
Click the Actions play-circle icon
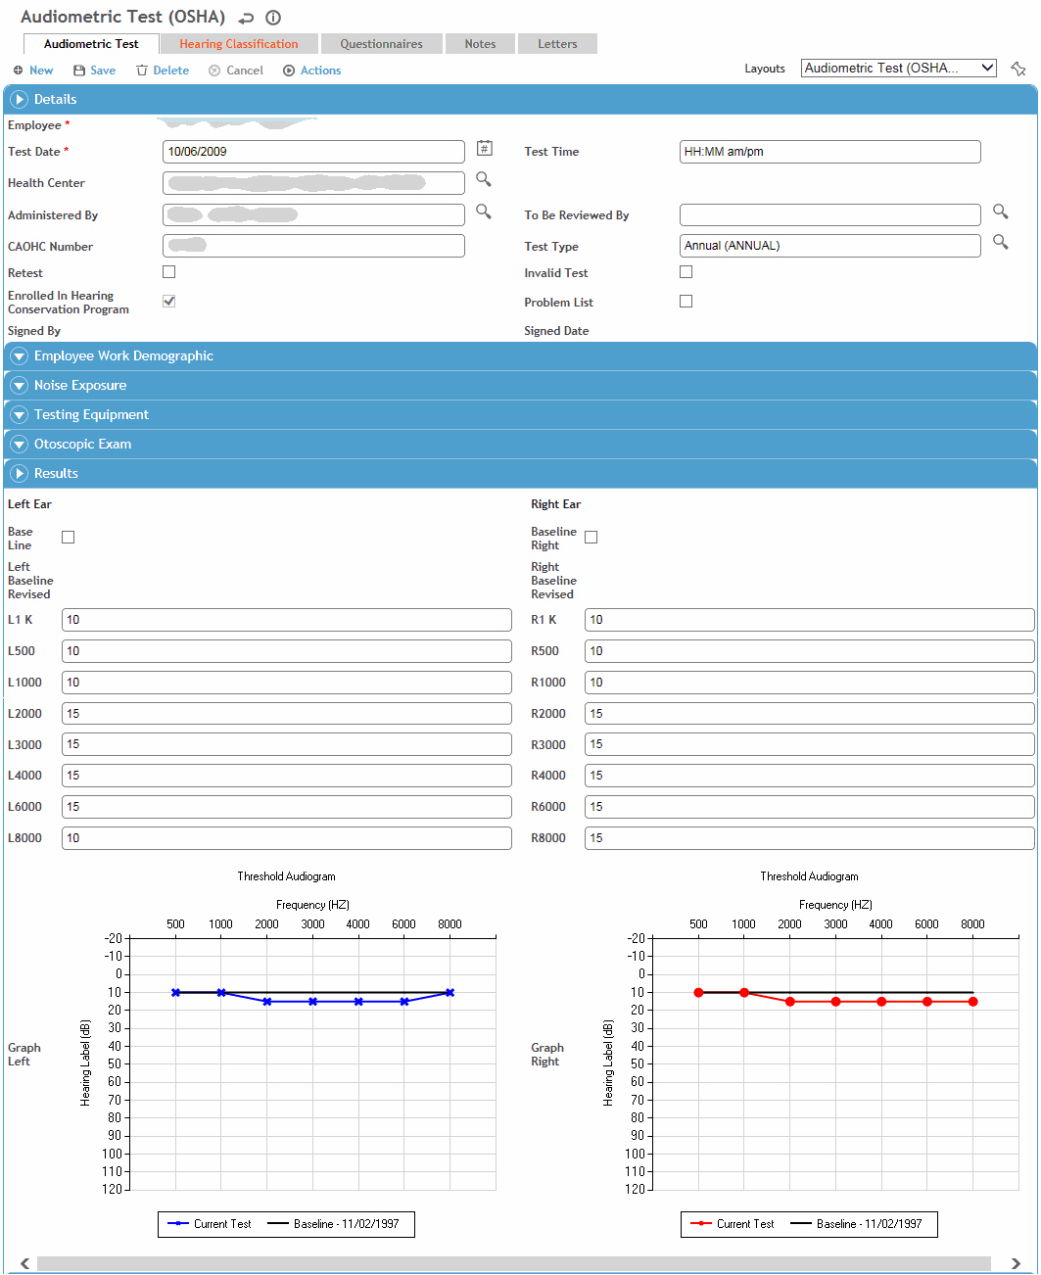click(289, 71)
